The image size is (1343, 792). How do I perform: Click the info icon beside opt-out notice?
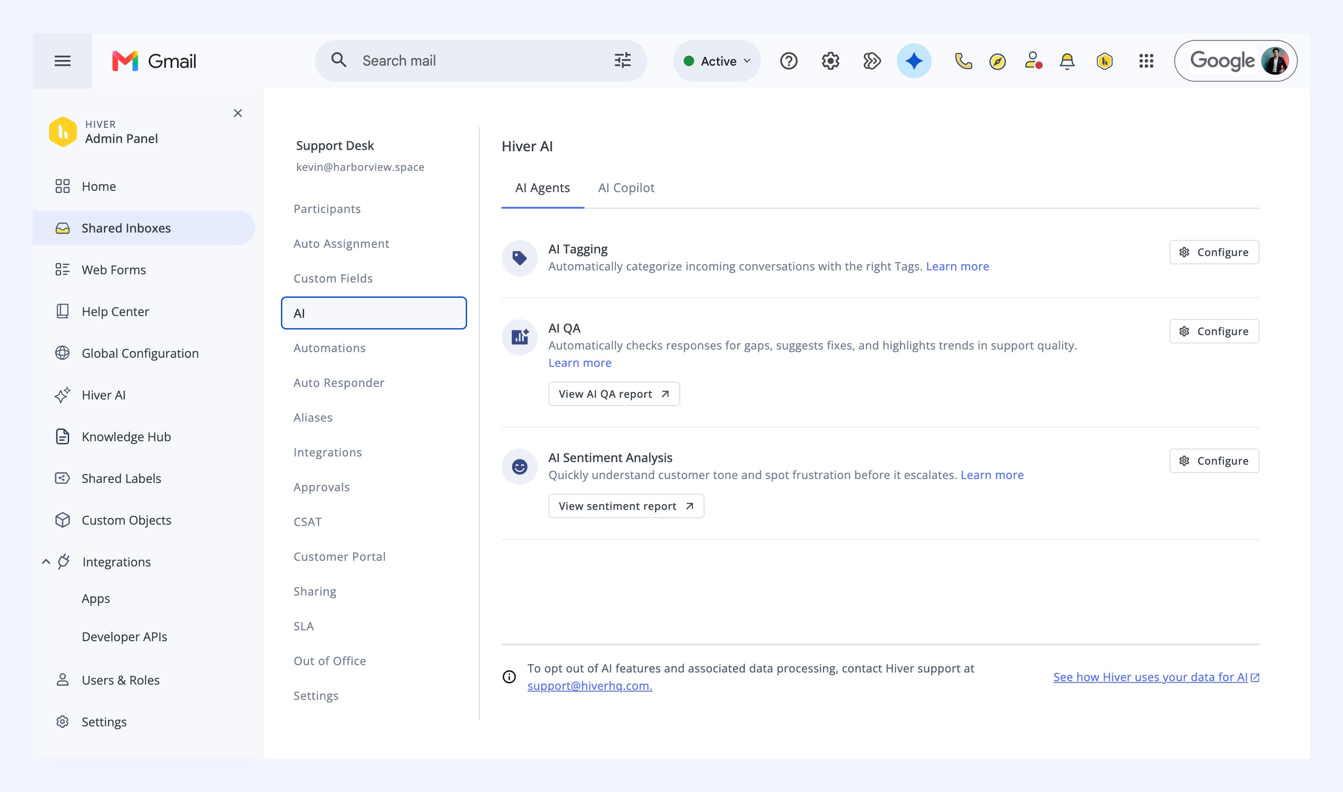(509, 677)
